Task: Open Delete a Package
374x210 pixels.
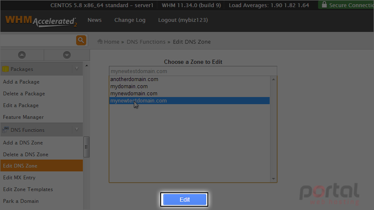Action: click(24, 94)
